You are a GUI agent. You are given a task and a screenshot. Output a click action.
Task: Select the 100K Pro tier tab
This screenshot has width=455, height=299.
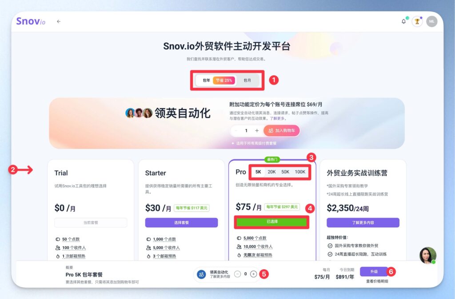[x=300, y=172]
